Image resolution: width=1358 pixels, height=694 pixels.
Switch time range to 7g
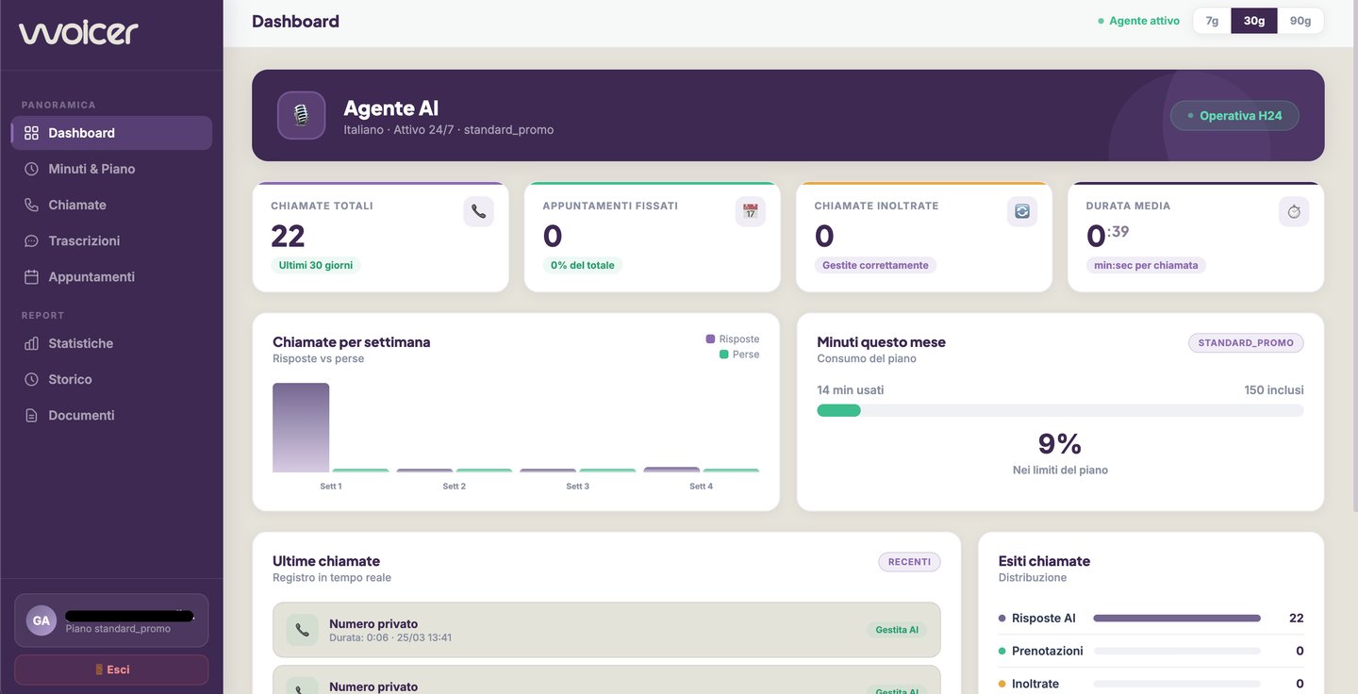(1212, 21)
